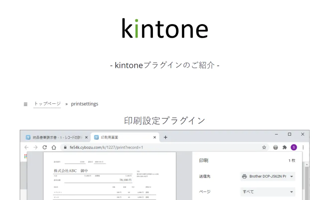334x200 pixels.
Task: Click the browser back arrow
Action: click(26, 147)
